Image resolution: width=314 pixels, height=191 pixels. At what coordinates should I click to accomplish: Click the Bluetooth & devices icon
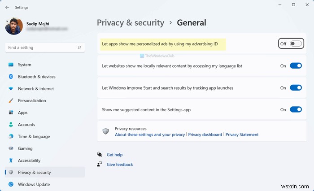pos(11,77)
